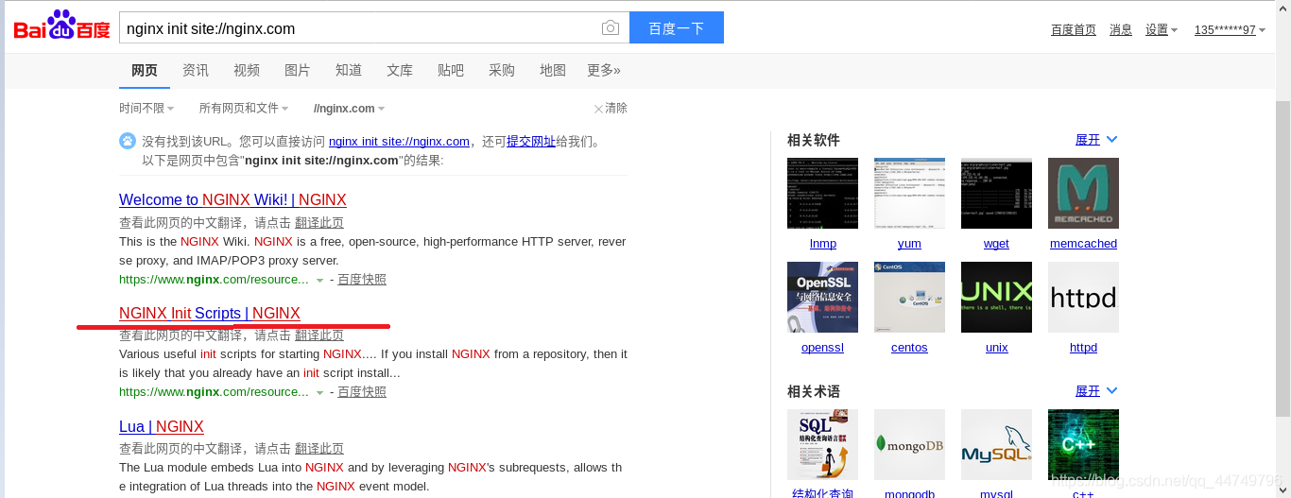
Task: Open the yum software thumbnail
Action: coord(909,193)
